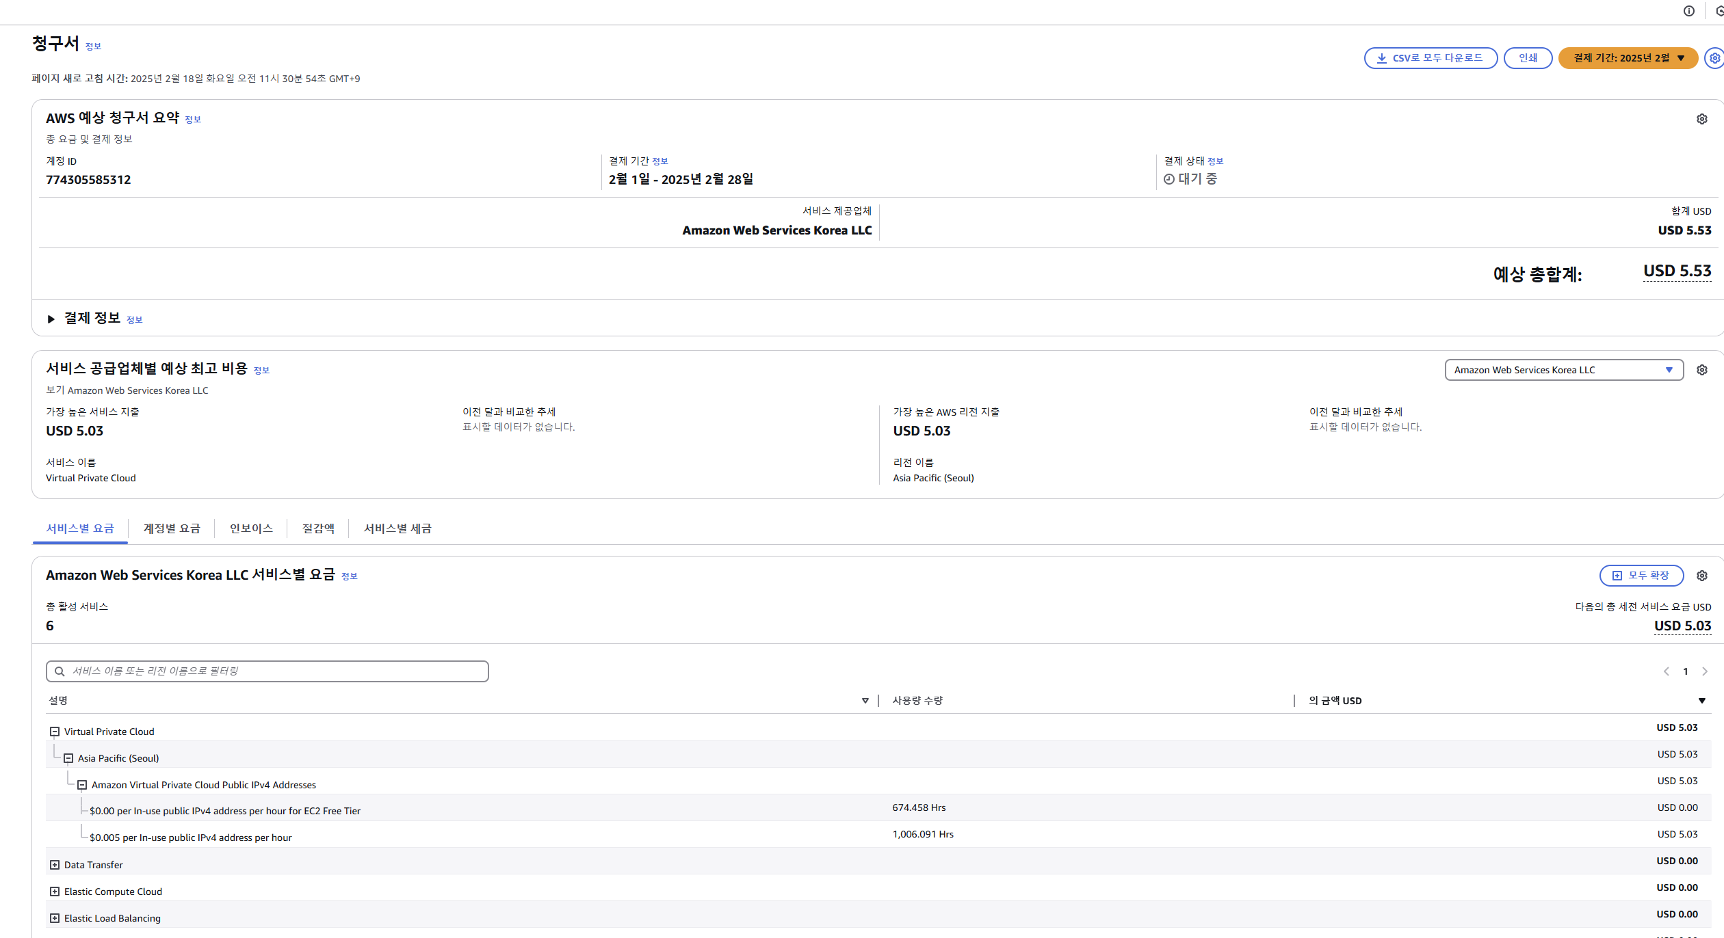
Task: Click Asia Pacific (Seoul) under 리전 이름
Action: tap(933, 478)
